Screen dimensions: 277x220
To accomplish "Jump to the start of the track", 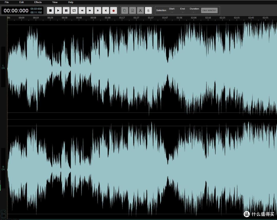I will pos(98,11).
